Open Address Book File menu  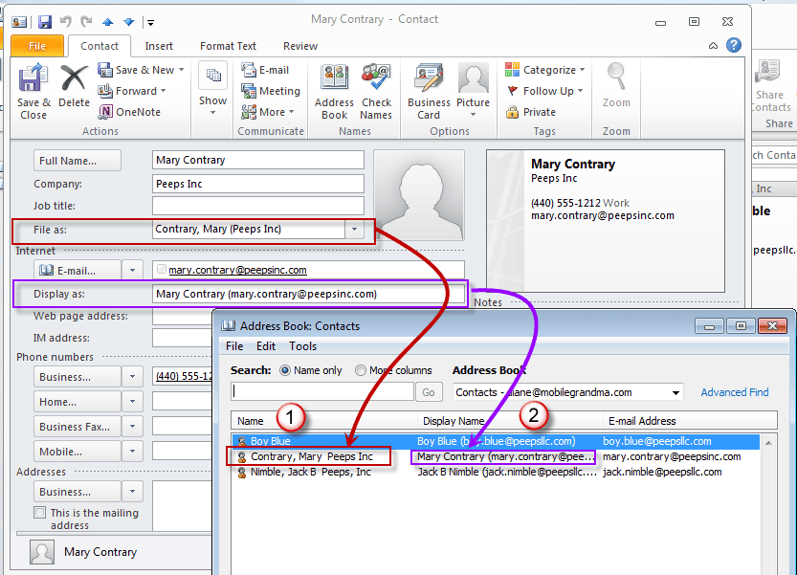[234, 346]
